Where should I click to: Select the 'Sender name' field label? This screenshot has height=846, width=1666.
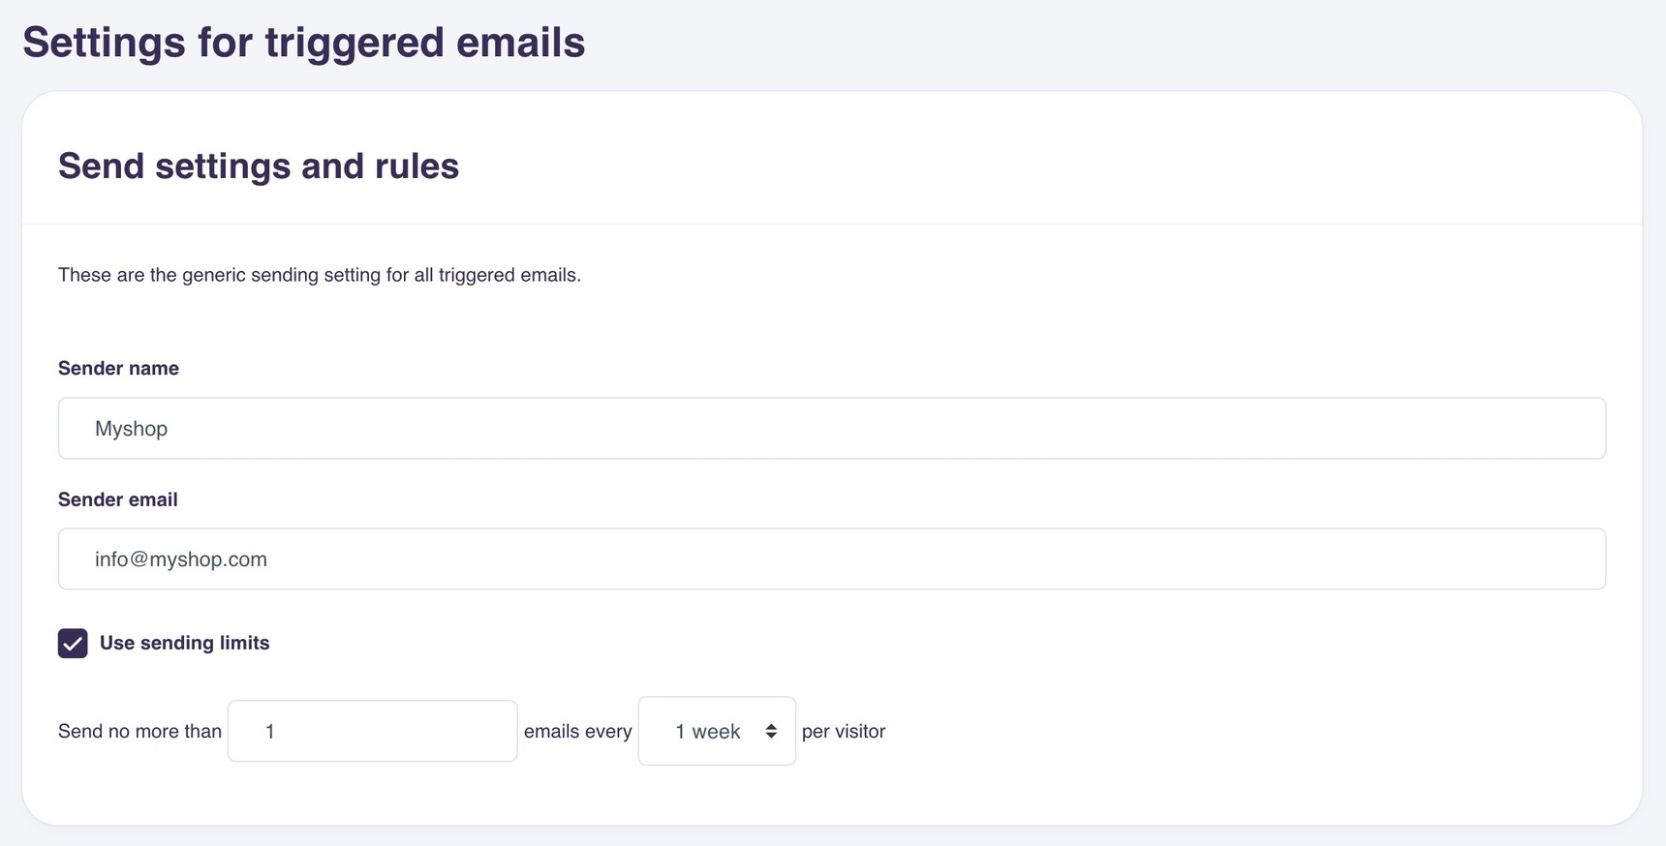coord(118,368)
